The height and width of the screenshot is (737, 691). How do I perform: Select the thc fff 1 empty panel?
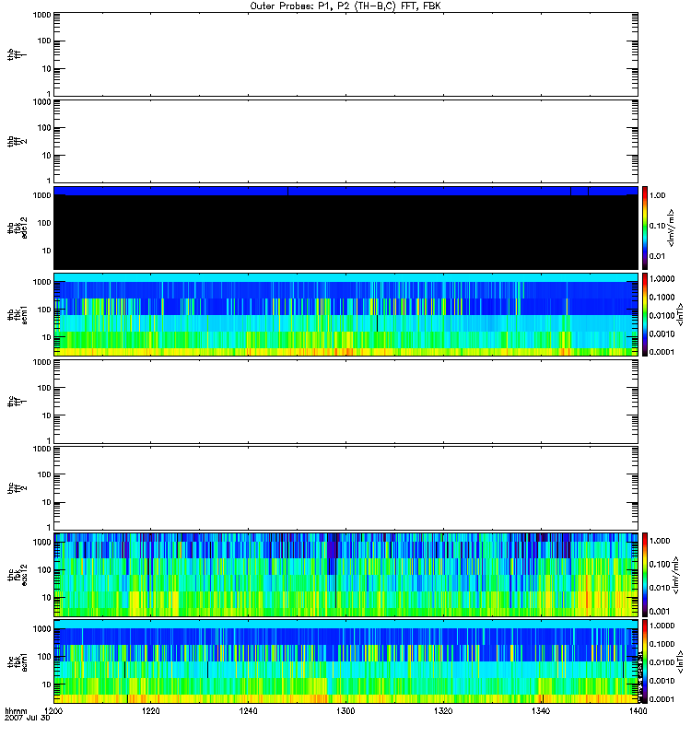(x=345, y=402)
